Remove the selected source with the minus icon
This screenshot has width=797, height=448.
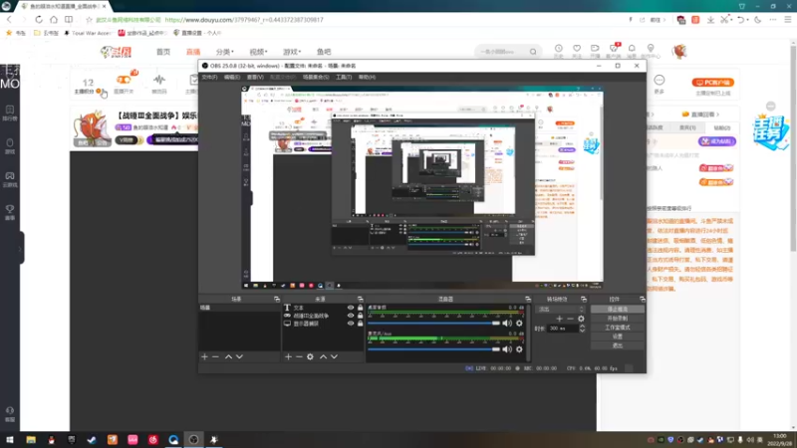(299, 356)
